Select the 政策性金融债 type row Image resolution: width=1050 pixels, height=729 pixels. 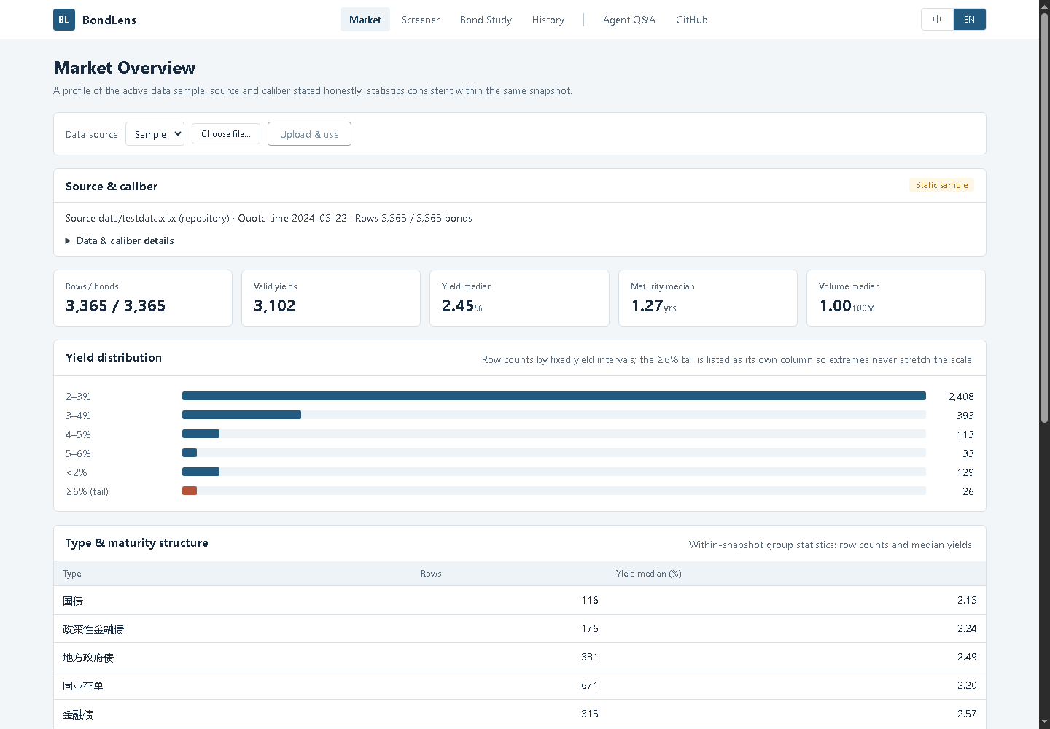pyautogui.click(x=520, y=628)
